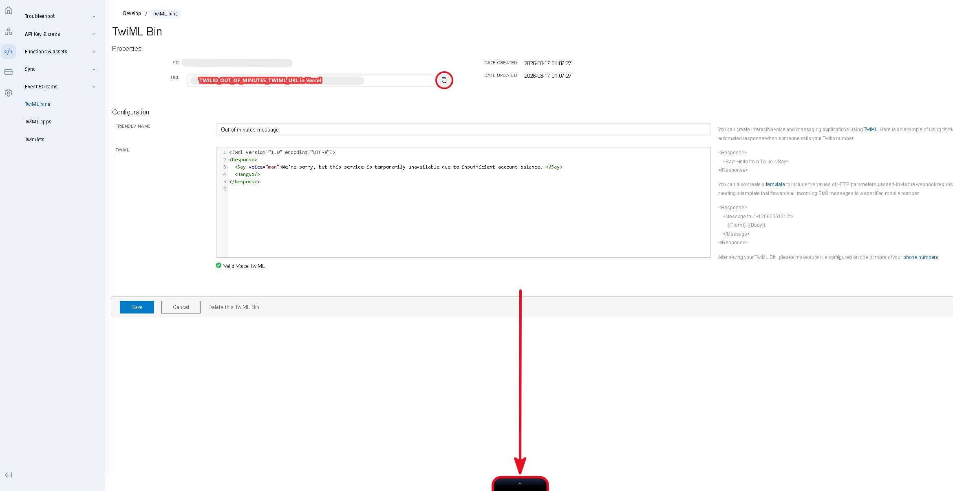
Task: Go to the Develop breadcrumb
Action: pyautogui.click(x=132, y=13)
